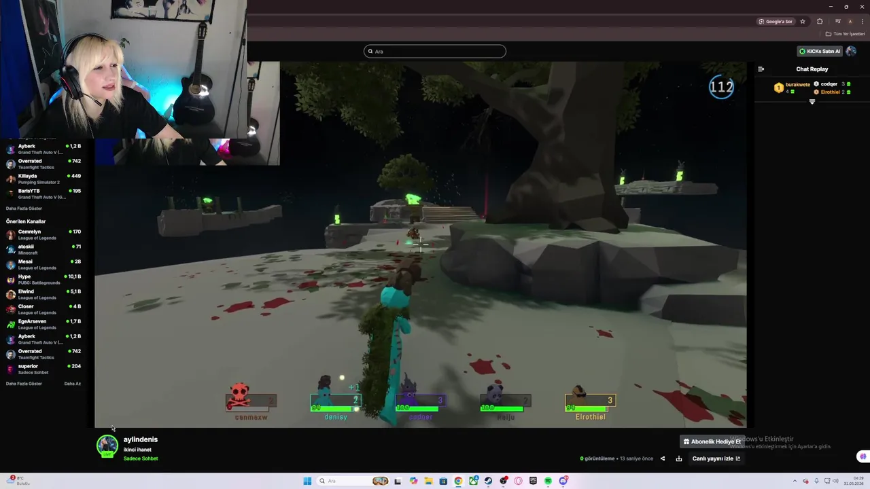This screenshot has width=870, height=489.
Task: Open Closer channel in the sidebar
Action: [x=43, y=309]
